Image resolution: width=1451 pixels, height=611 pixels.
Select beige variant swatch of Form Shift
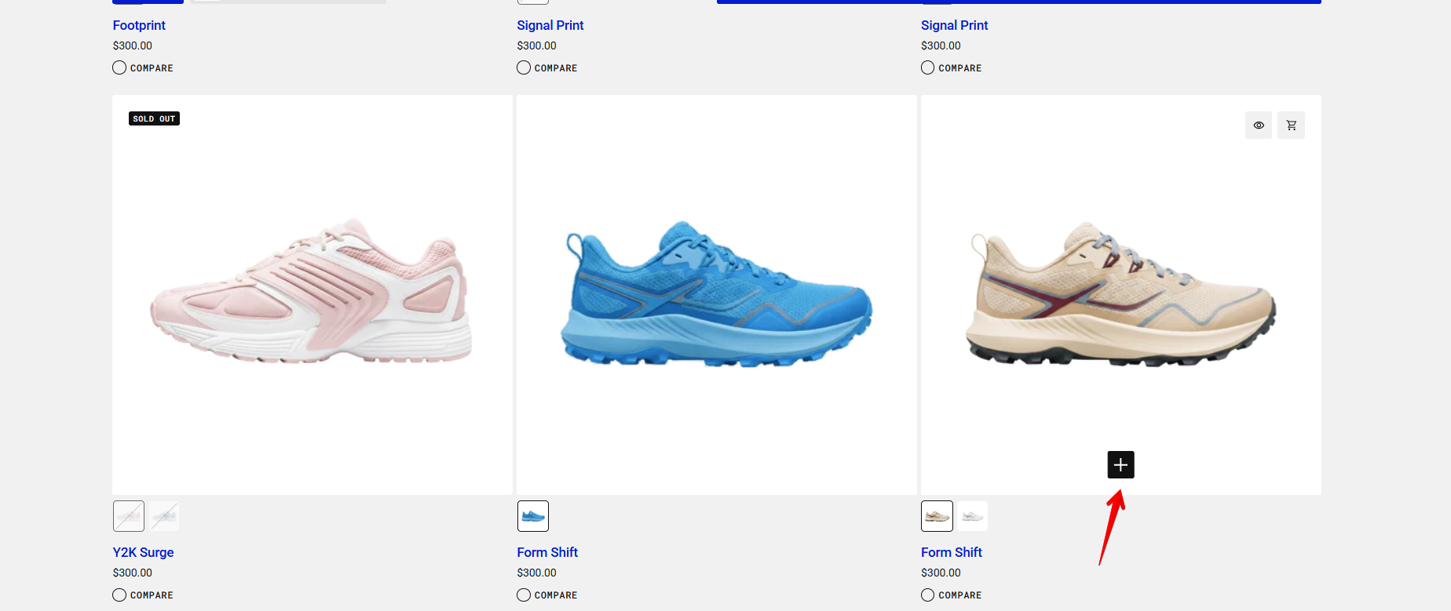point(937,516)
